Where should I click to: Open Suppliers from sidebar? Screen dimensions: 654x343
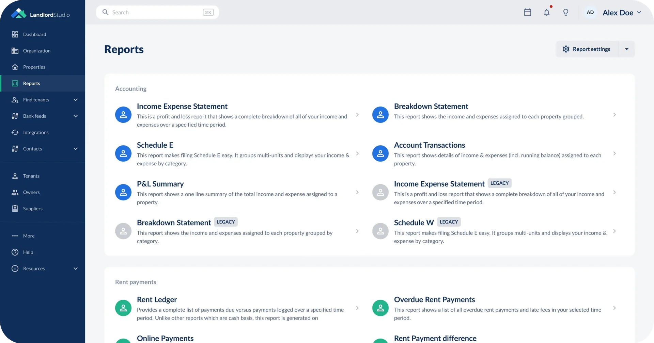tap(43, 209)
